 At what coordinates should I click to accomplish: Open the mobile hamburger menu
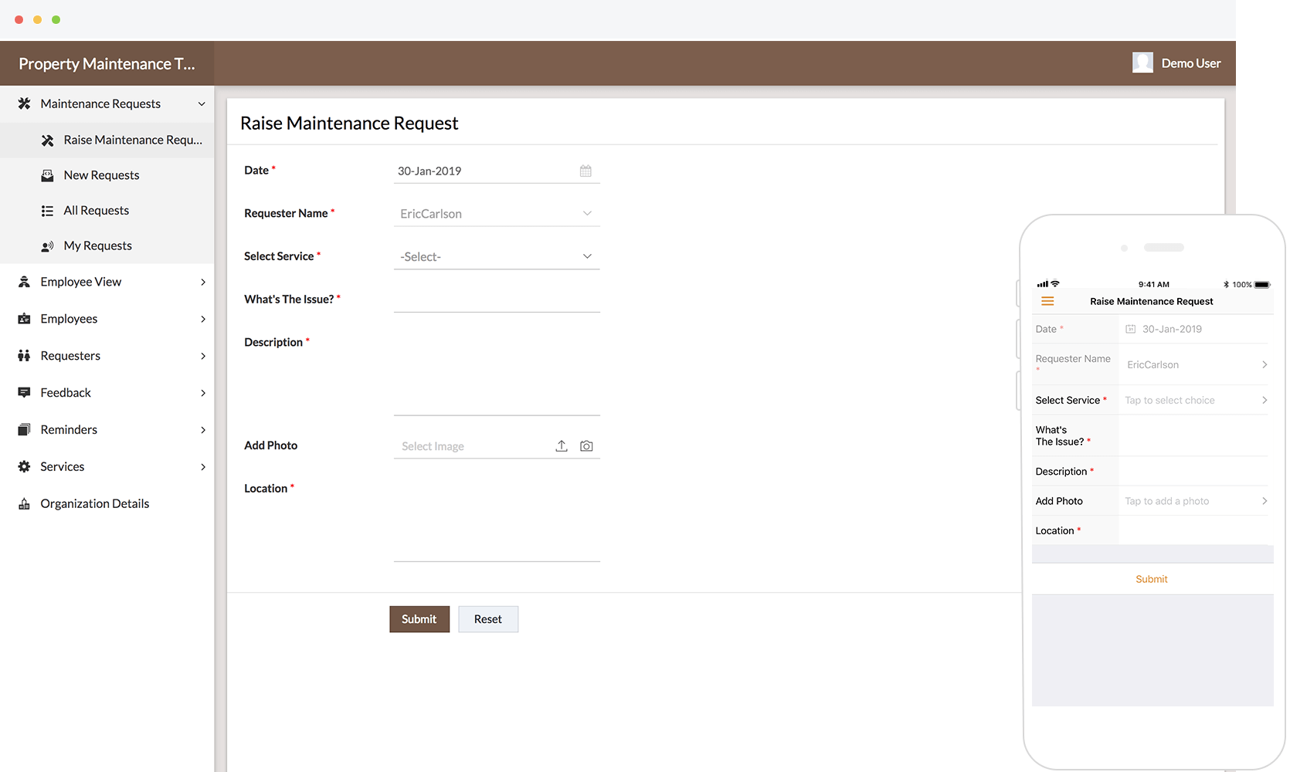point(1047,301)
